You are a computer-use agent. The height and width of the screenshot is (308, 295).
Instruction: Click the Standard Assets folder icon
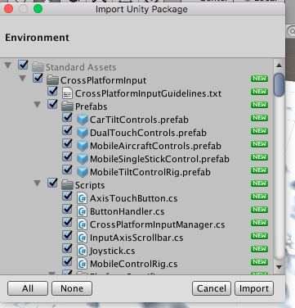pyautogui.click(x=38, y=67)
